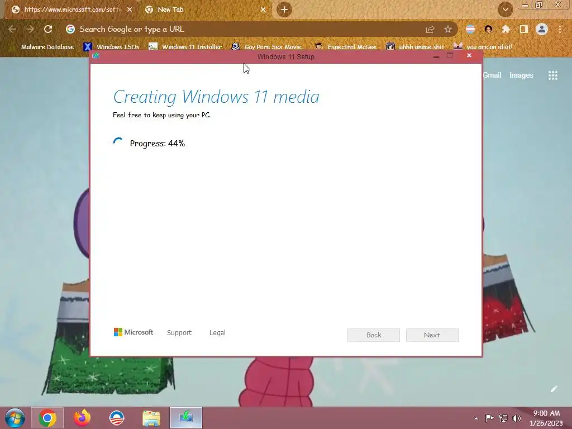Switch to the New Tab tab
This screenshot has height=429, width=572.
coord(206,9)
